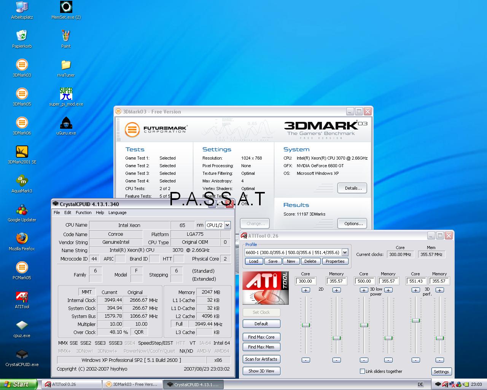Click the Futuremark logo in 3DMark03 window

156,129
